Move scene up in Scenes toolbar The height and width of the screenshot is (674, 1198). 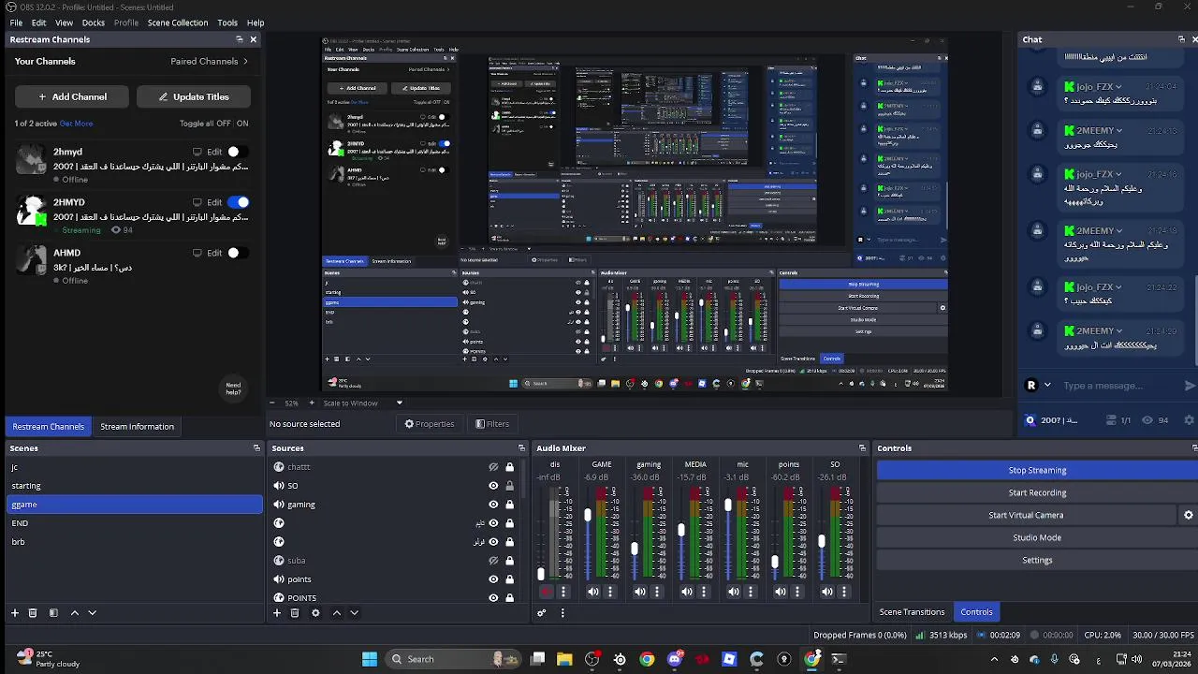pyautogui.click(x=75, y=613)
